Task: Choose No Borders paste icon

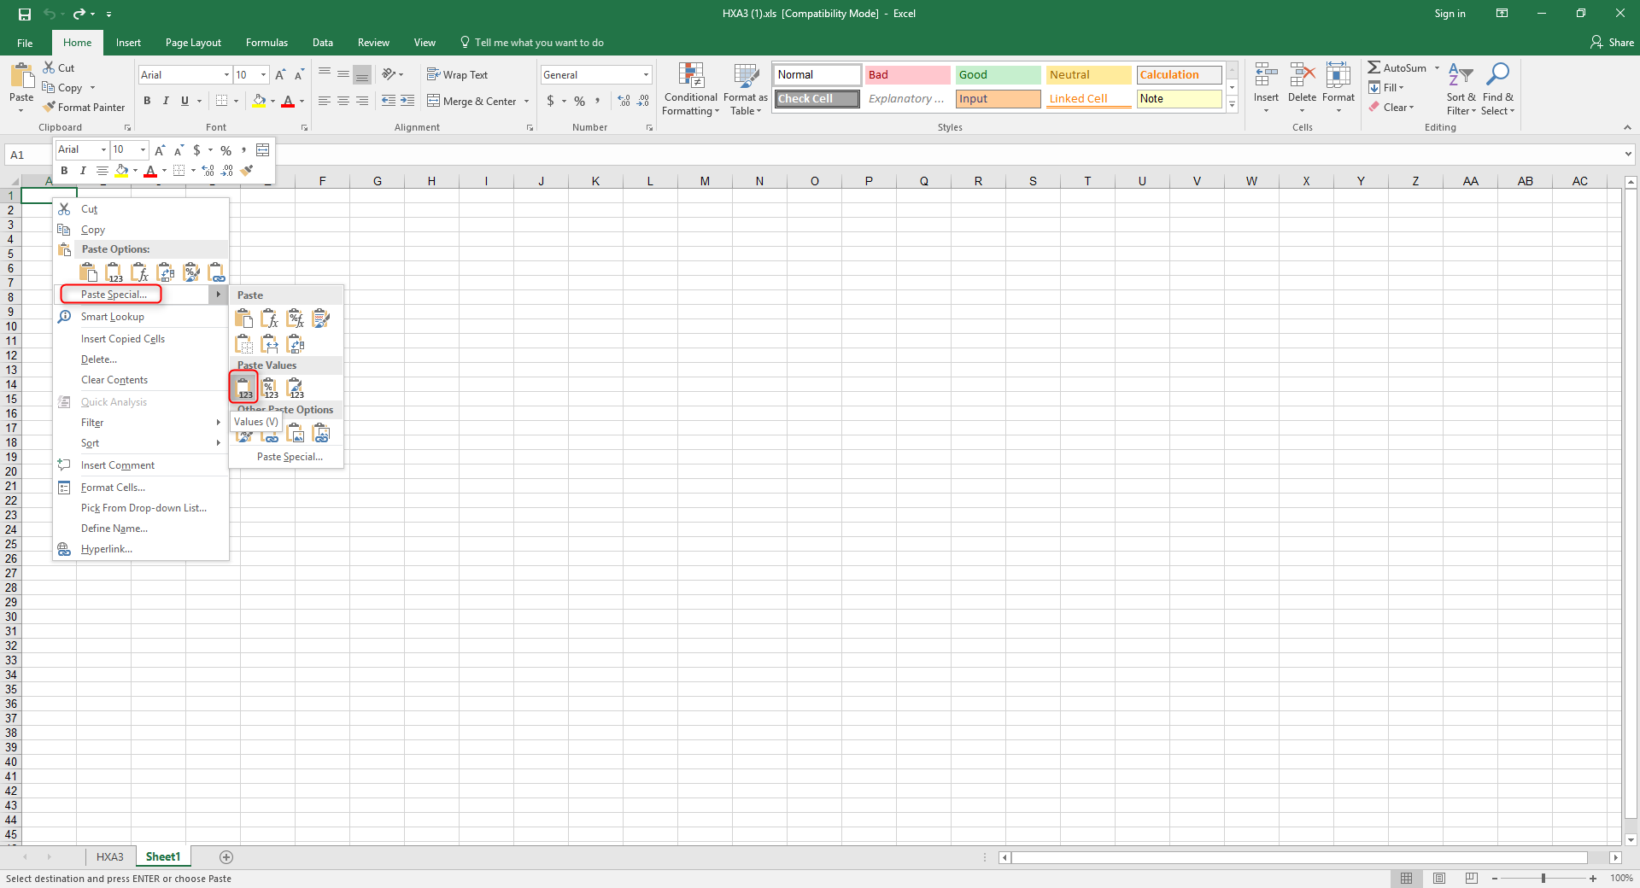Action: [244, 344]
